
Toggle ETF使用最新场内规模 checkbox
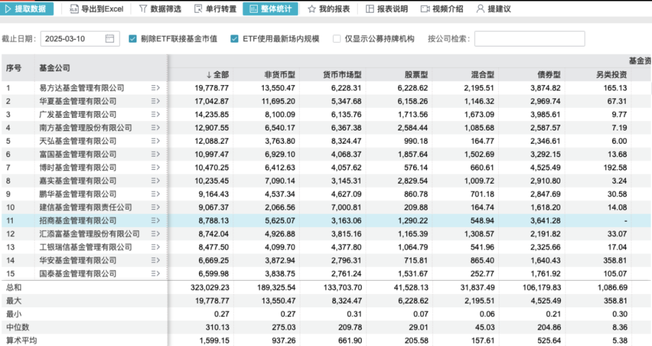pyautogui.click(x=234, y=39)
